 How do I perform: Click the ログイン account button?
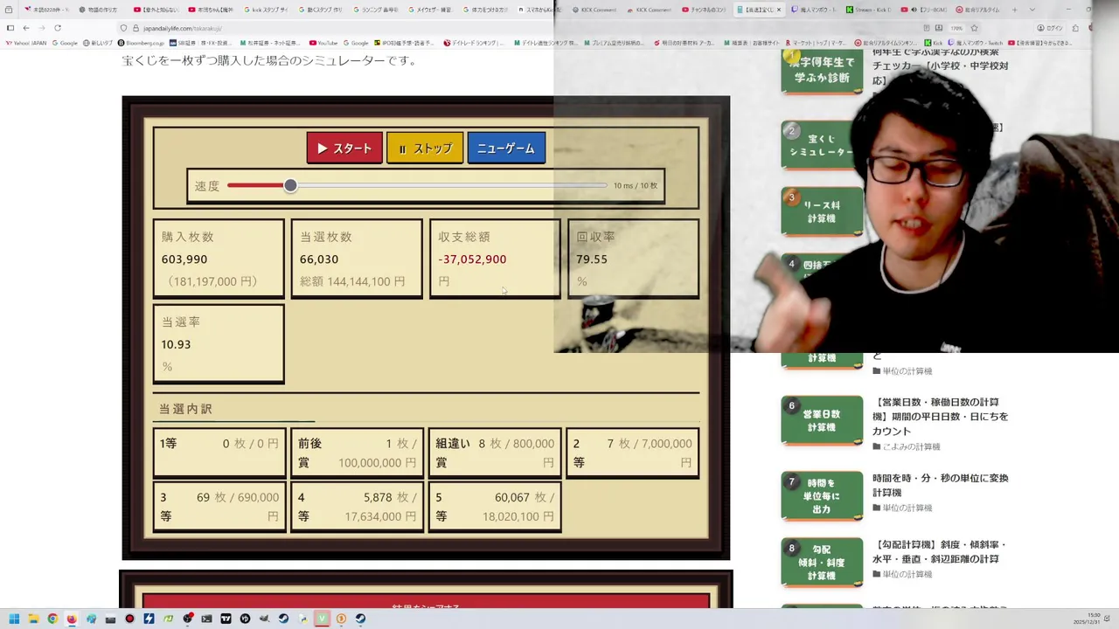click(1051, 28)
